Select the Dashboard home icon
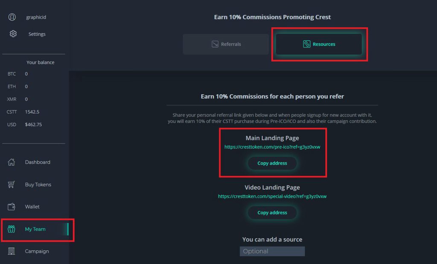This screenshot has height=264, width=437. coord(12,162)
